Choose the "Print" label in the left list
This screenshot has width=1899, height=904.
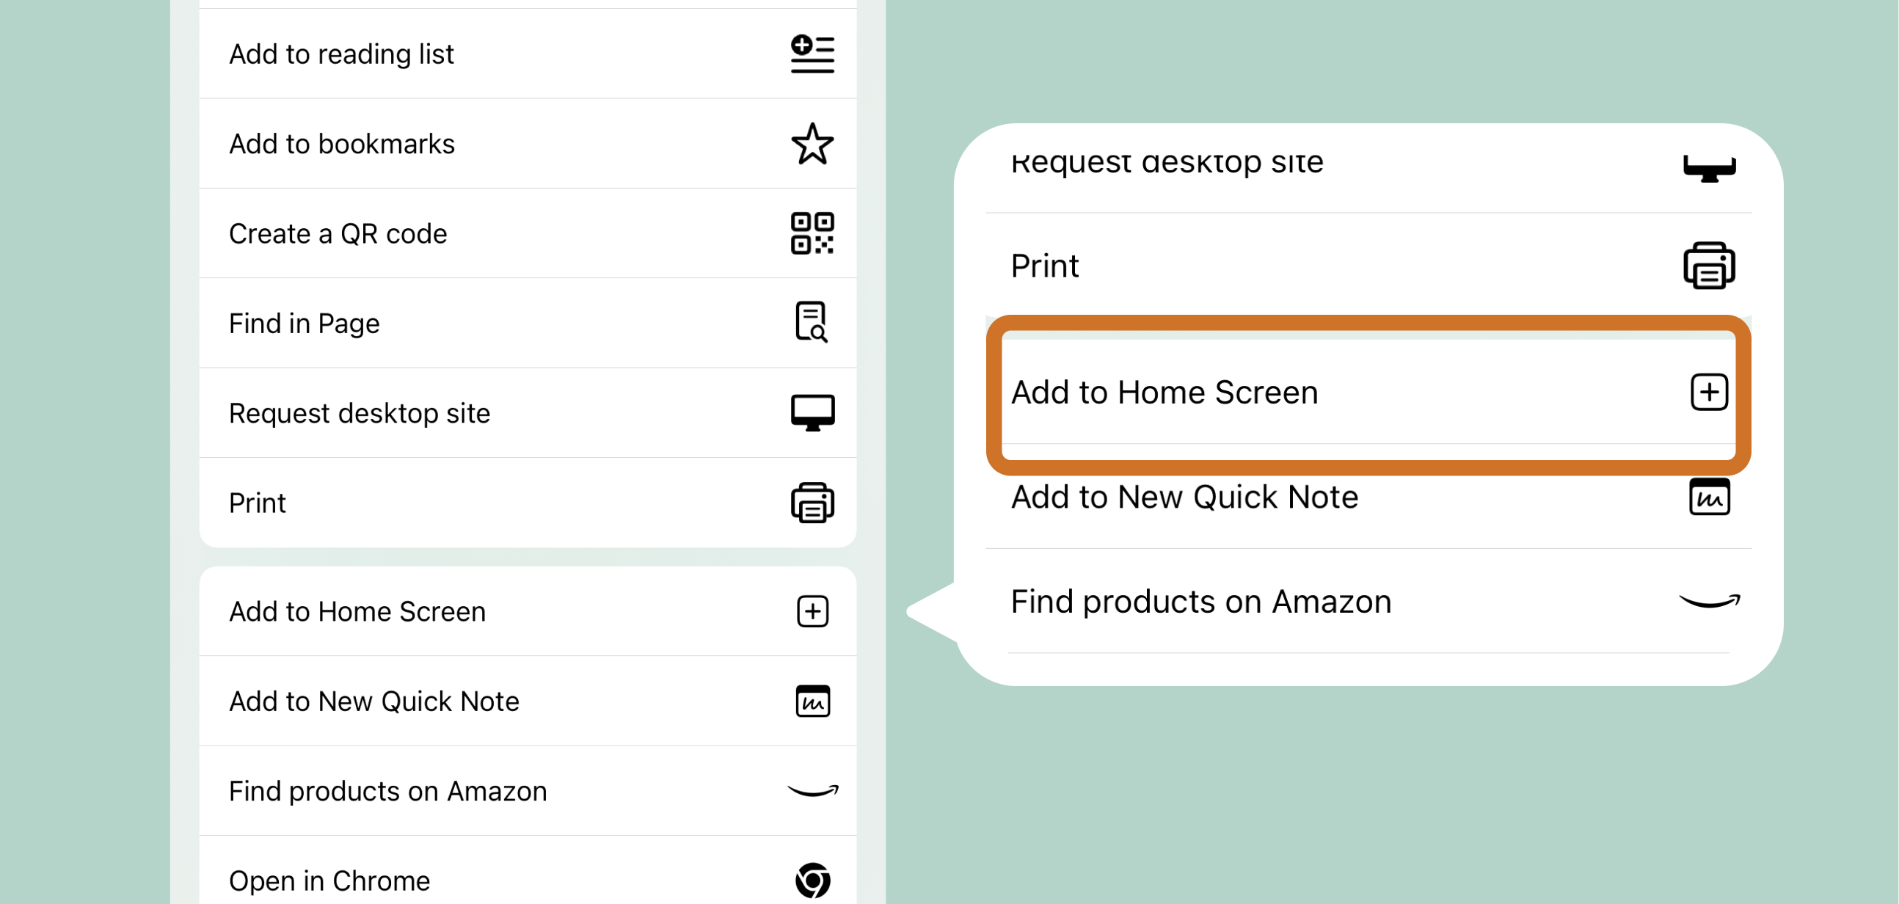[x=257, y=503]
